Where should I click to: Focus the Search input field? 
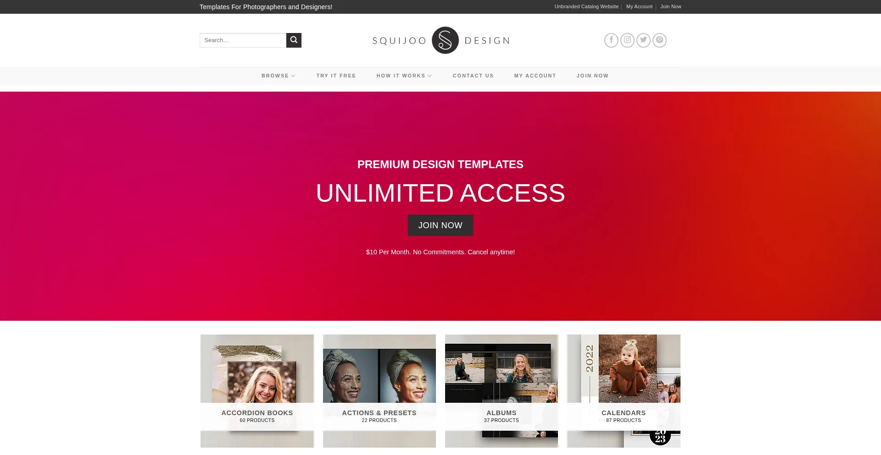(243, 40)
